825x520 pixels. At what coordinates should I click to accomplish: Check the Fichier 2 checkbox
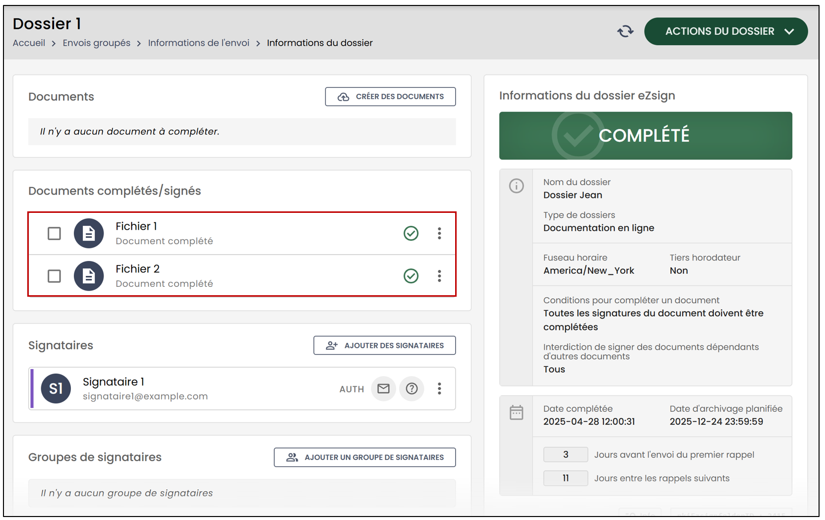[x=54, y=276]
